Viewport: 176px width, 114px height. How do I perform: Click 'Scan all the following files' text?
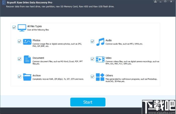tap(38, 30)
